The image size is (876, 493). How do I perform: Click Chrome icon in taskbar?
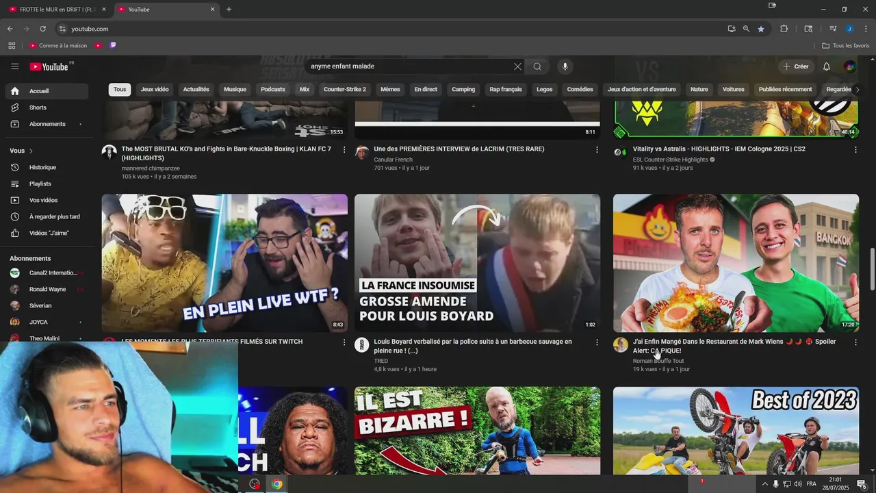point(276,484)
